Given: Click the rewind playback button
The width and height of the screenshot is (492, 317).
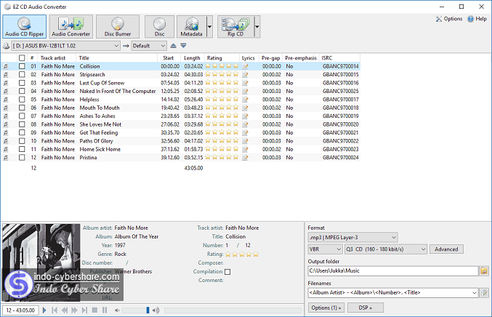Looking at the screenshot, I should (65, 310).
